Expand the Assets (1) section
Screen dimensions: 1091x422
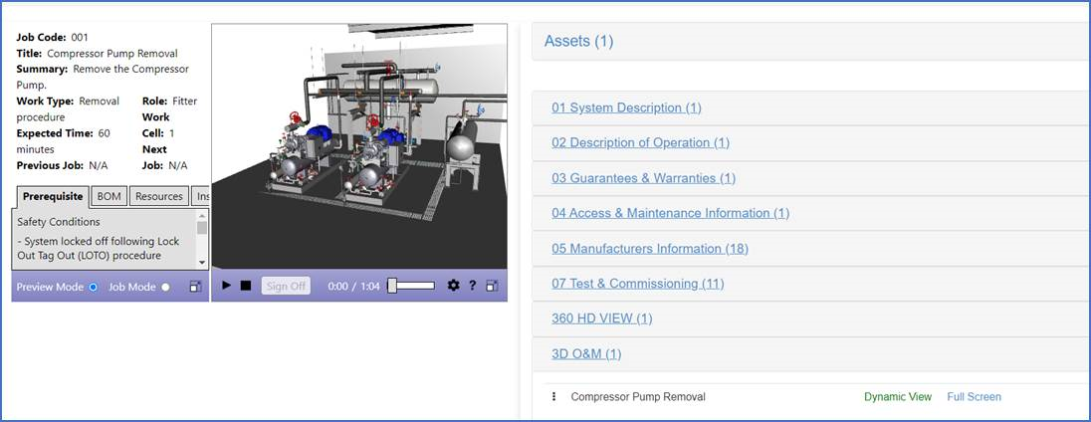pos(810,41)
